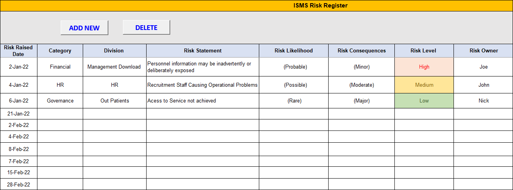Select the Personnel information risk statement cell

coord(203,67)
